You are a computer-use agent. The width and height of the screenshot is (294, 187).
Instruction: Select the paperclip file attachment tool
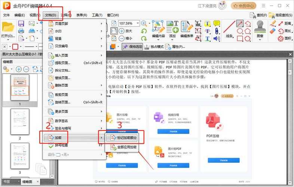(217, 31)
